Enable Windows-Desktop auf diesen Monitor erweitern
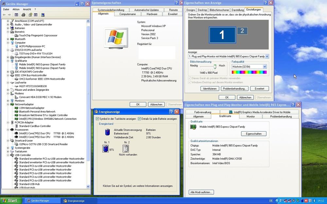The height and width of the screenshot is (204, 327). point(189,82)
